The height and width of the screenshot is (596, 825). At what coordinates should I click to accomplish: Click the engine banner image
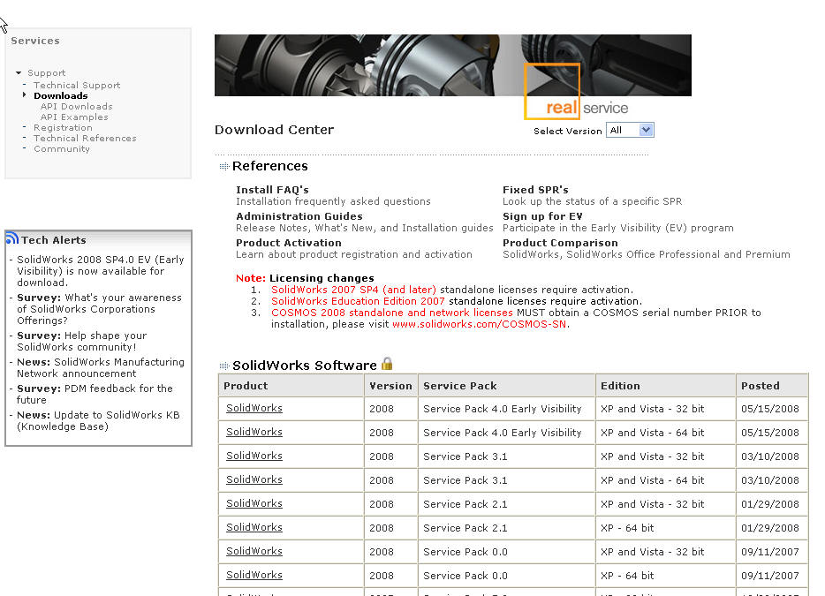pos(453,65)
